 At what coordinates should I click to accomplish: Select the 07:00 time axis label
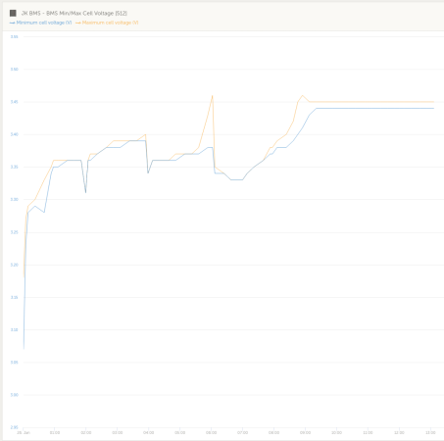242,432
